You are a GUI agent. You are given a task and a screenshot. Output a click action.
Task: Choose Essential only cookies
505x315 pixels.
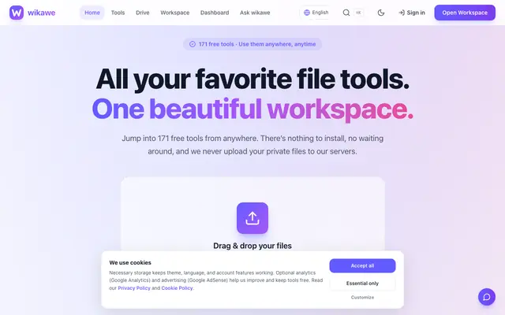(362, 283)
